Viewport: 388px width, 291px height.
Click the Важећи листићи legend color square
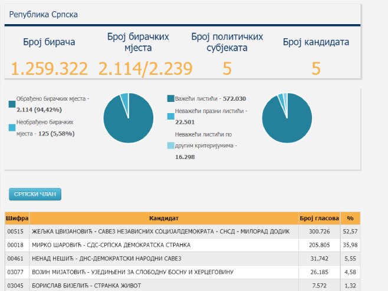(x=171, y=99)
